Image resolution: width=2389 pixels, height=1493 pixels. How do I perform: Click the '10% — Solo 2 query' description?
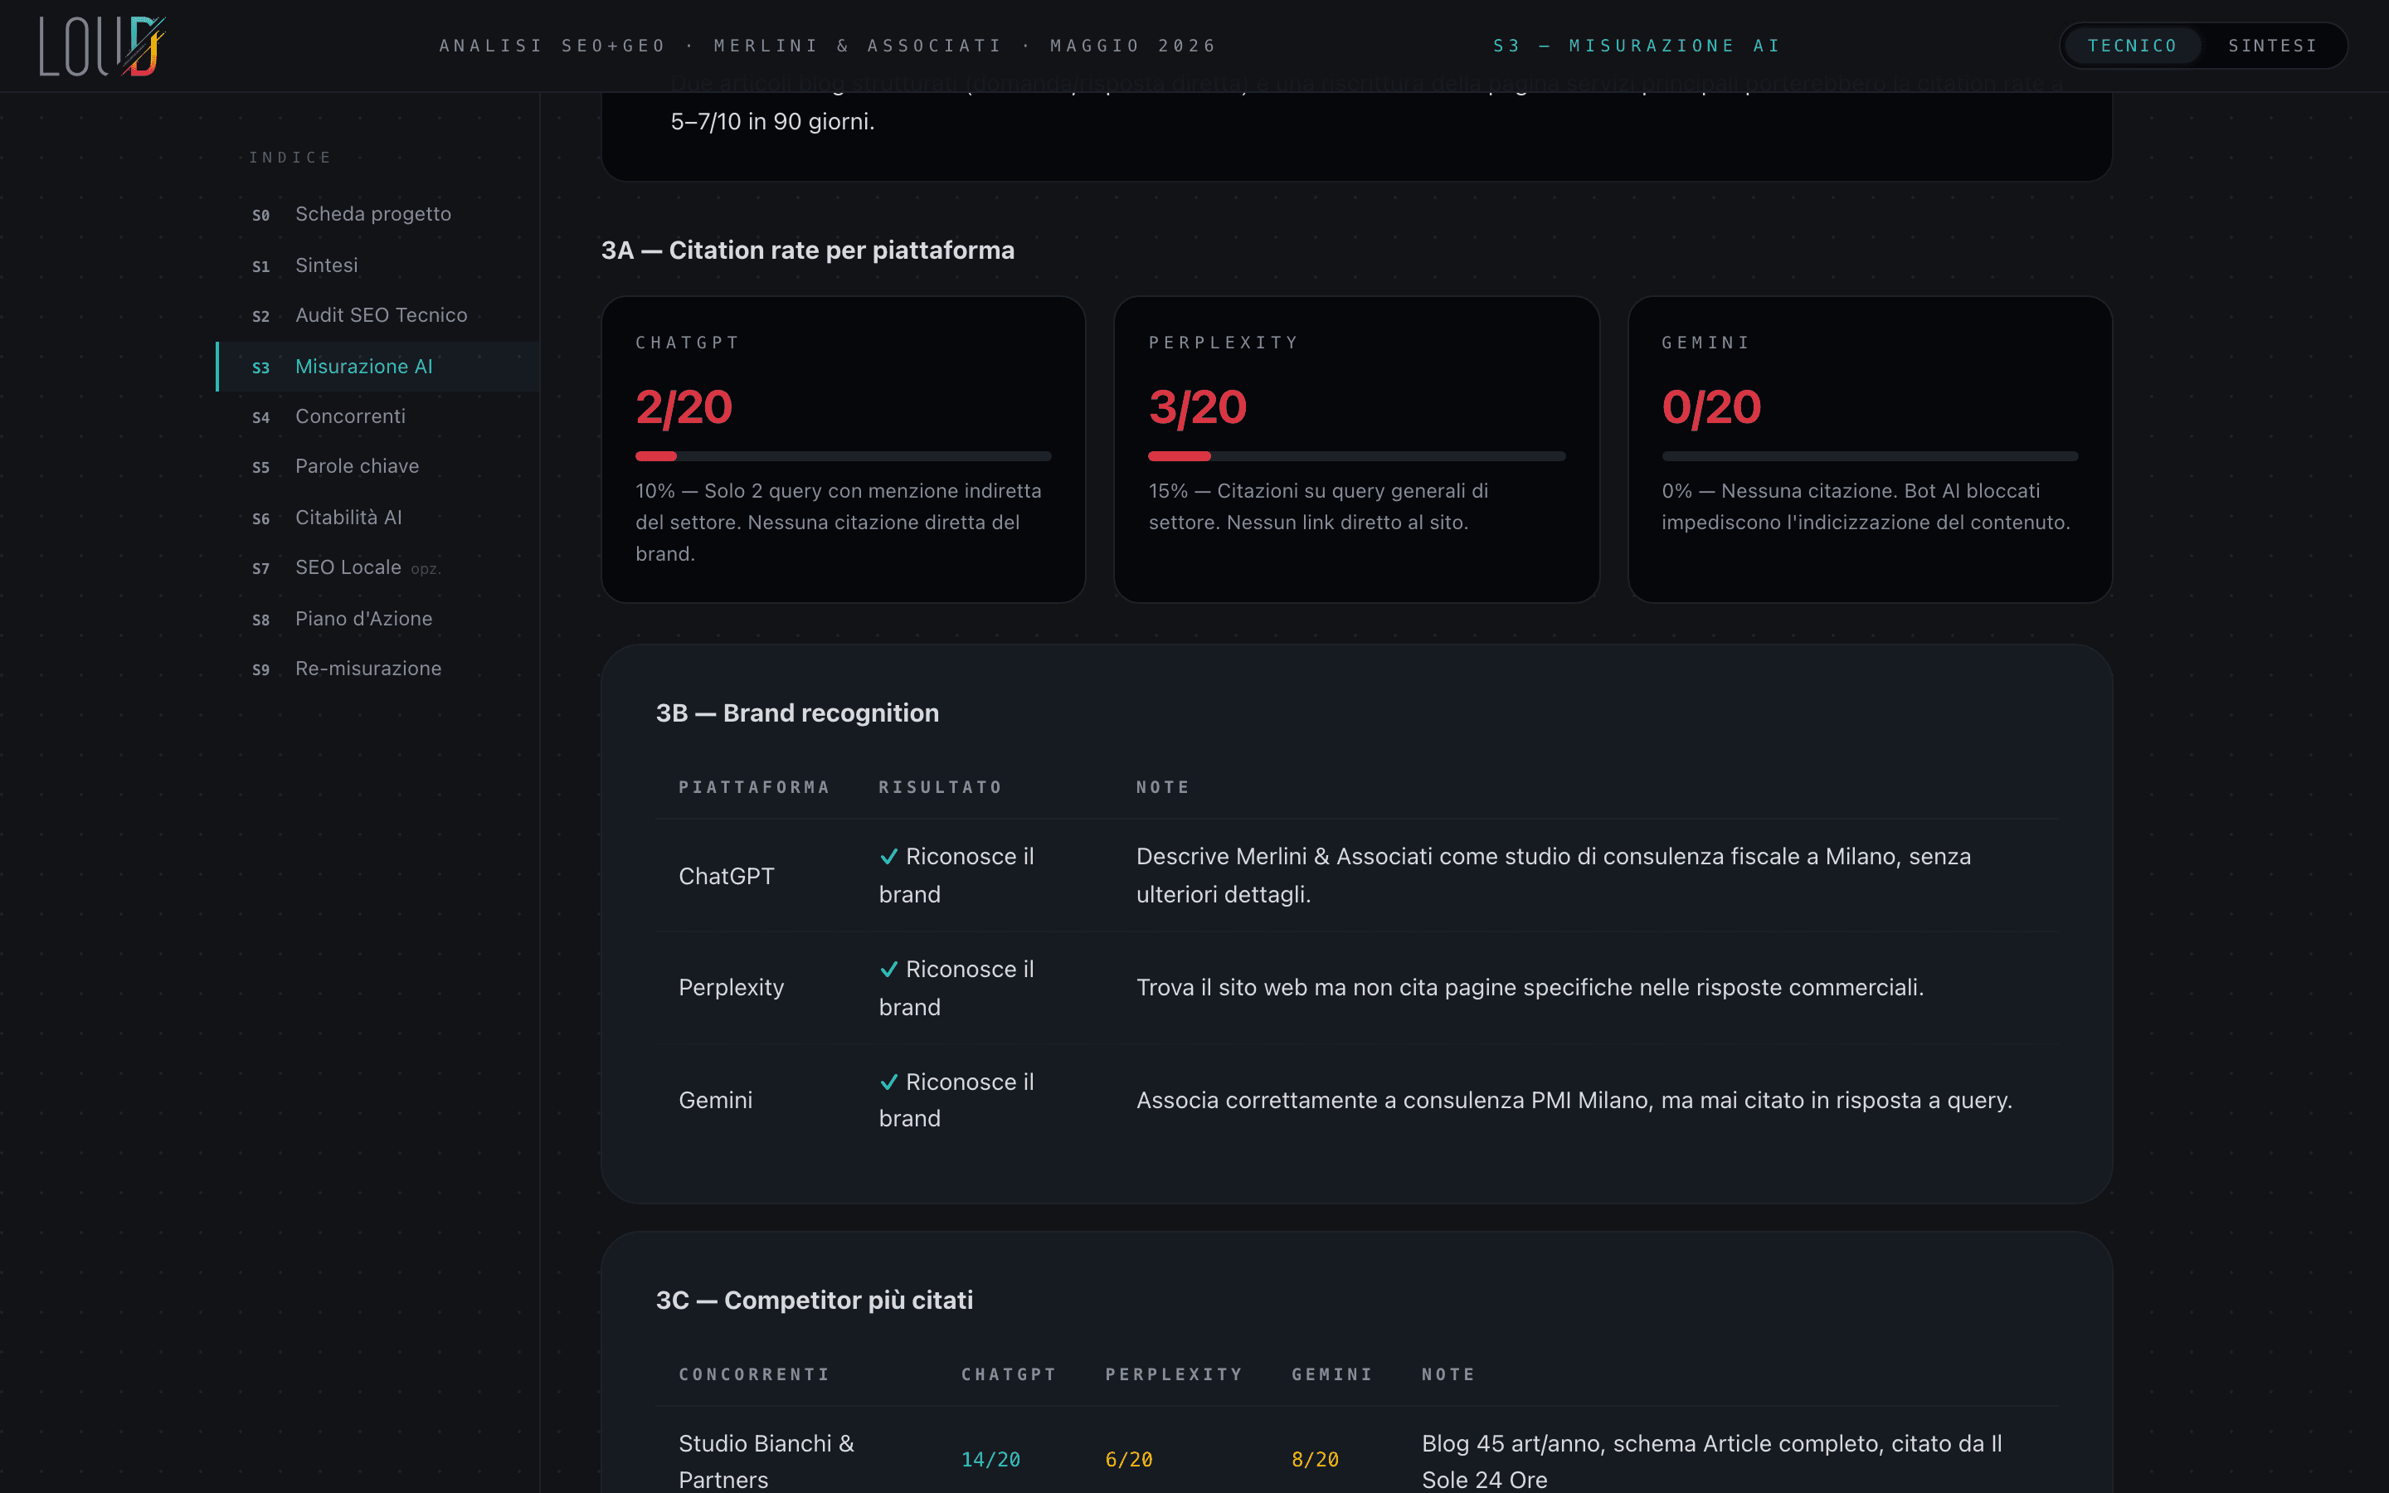(x=839, y=523)
